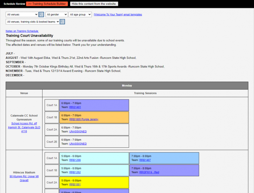This screenshot has height=193, width=254.
Task: Open the All age group dropdown
Action: (80, 15)
